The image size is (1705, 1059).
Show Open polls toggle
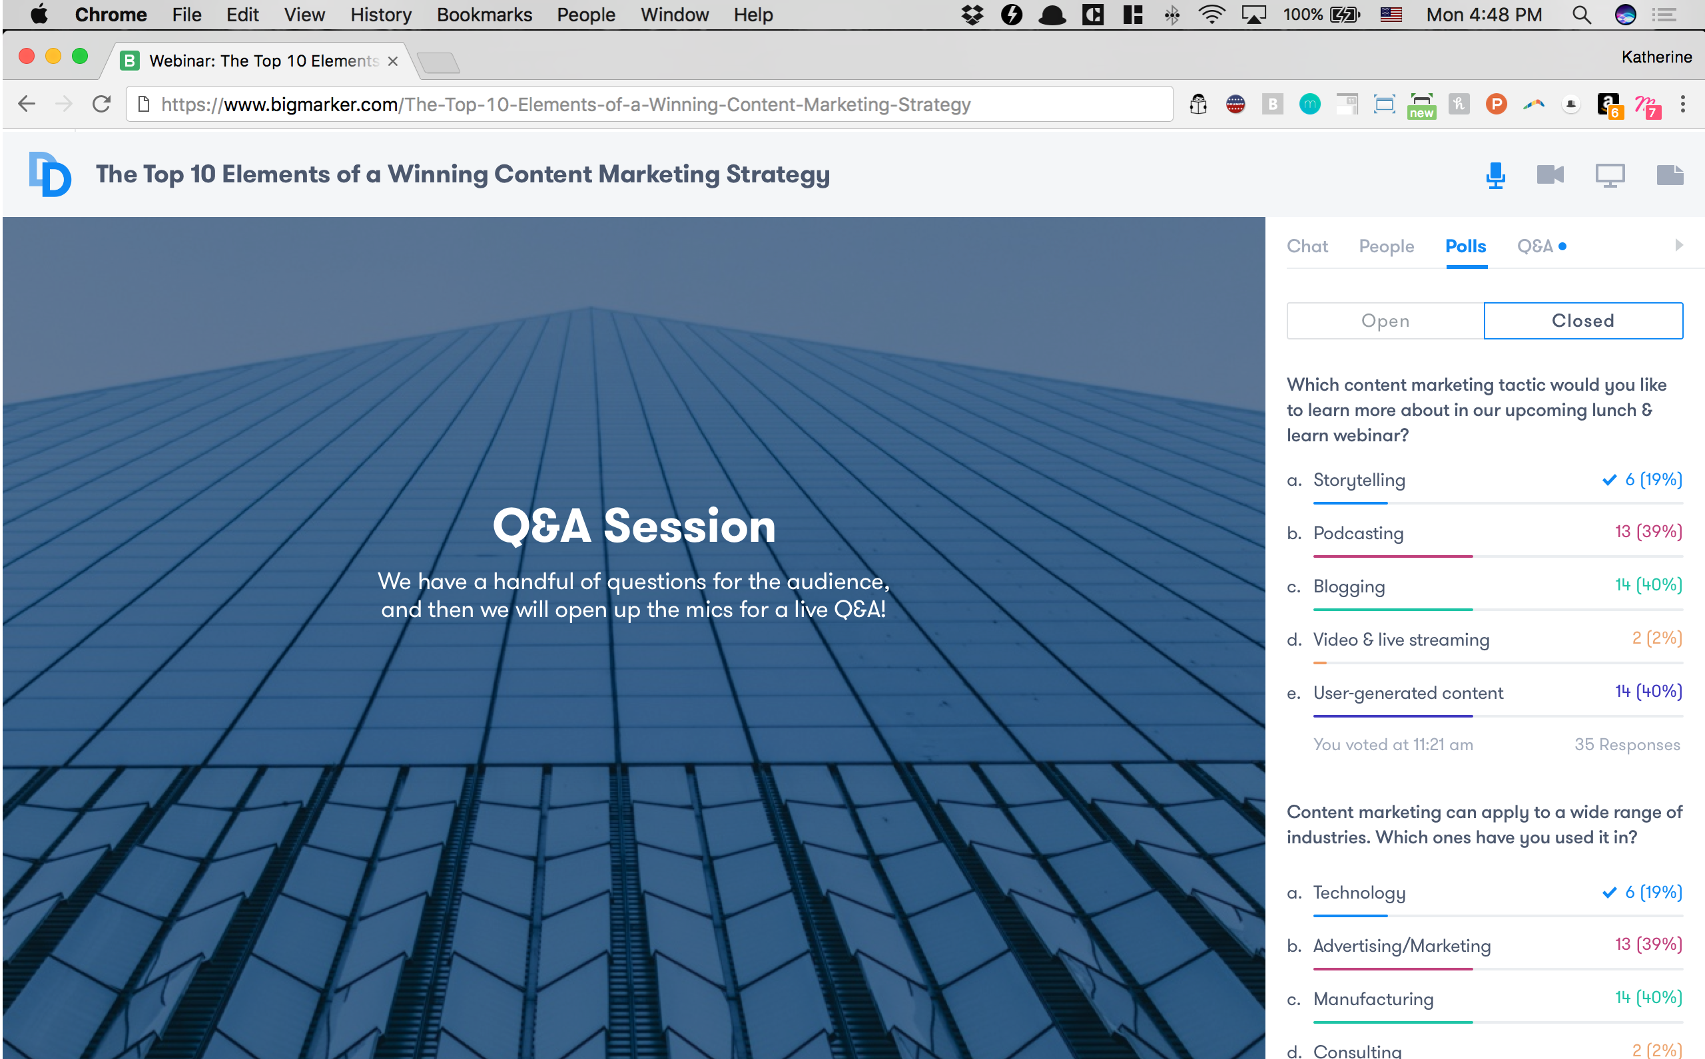1385,321
